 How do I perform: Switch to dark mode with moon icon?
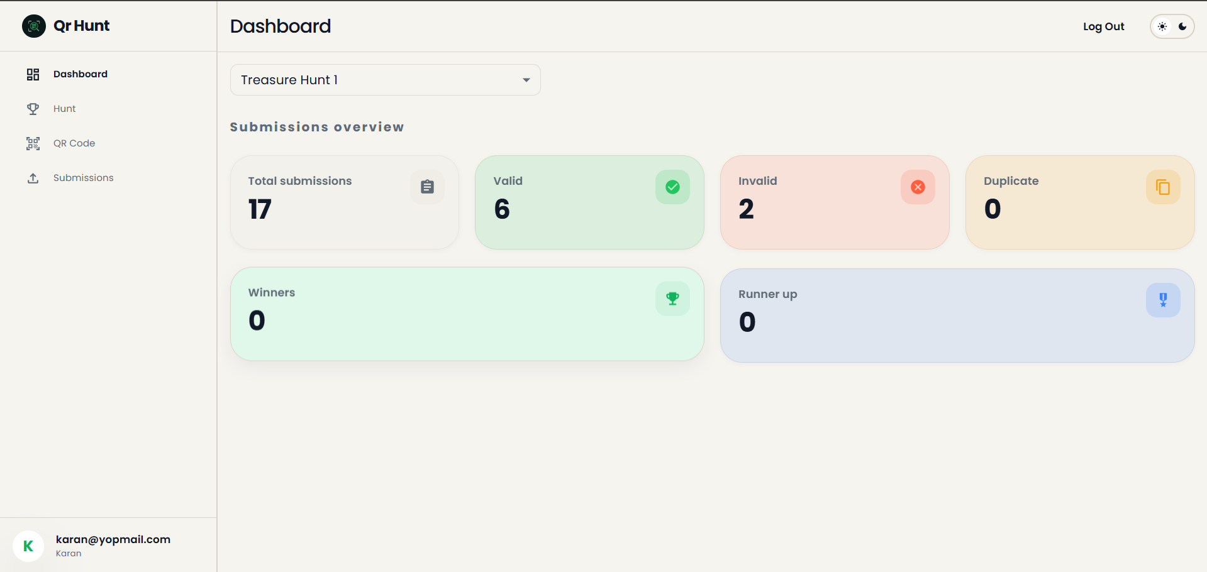click(1182, 26)
